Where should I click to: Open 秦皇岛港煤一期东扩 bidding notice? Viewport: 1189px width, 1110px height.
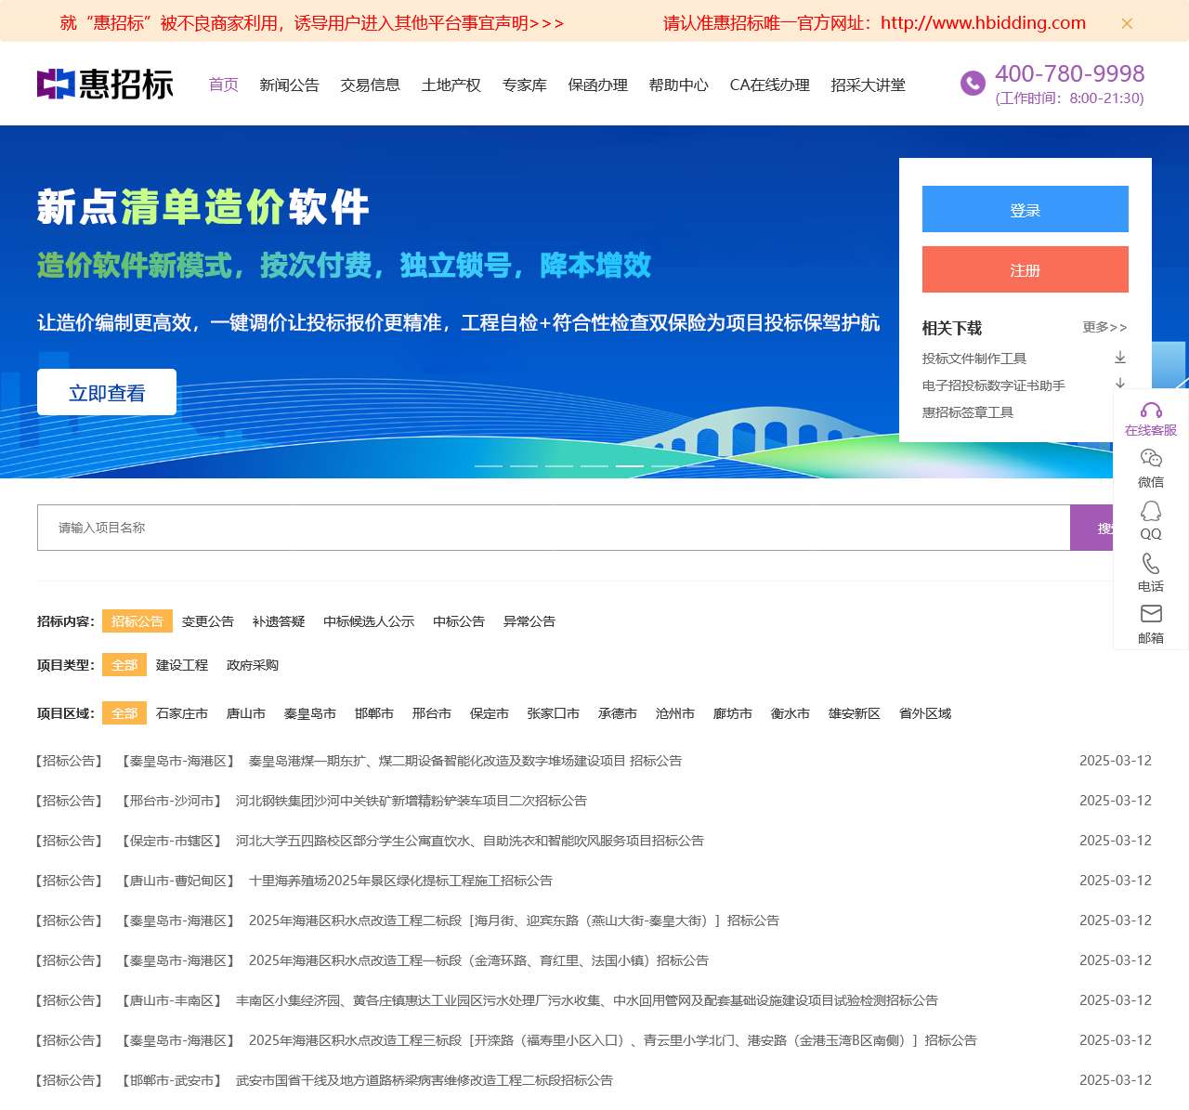[465, 761]
